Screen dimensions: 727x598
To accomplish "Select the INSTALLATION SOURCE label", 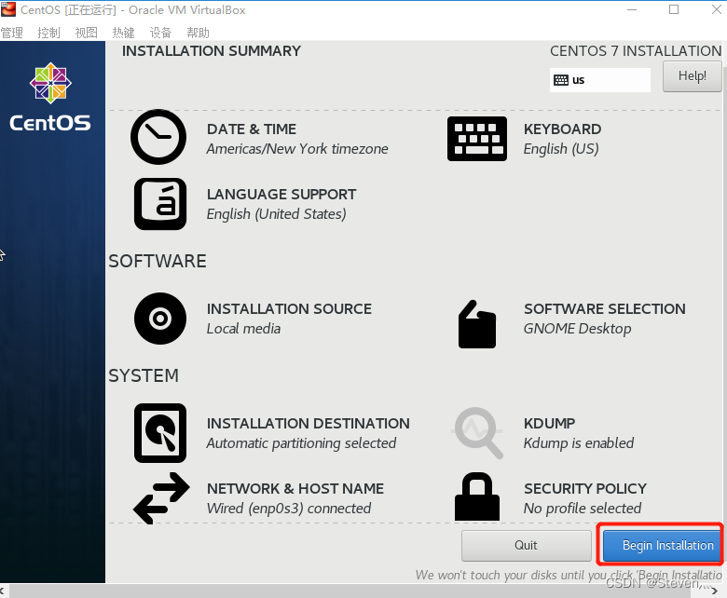I will (289, 309).
